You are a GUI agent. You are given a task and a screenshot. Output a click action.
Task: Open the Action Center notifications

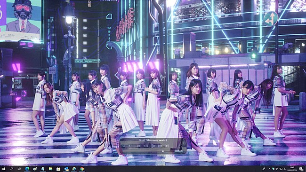coord(301,169)
